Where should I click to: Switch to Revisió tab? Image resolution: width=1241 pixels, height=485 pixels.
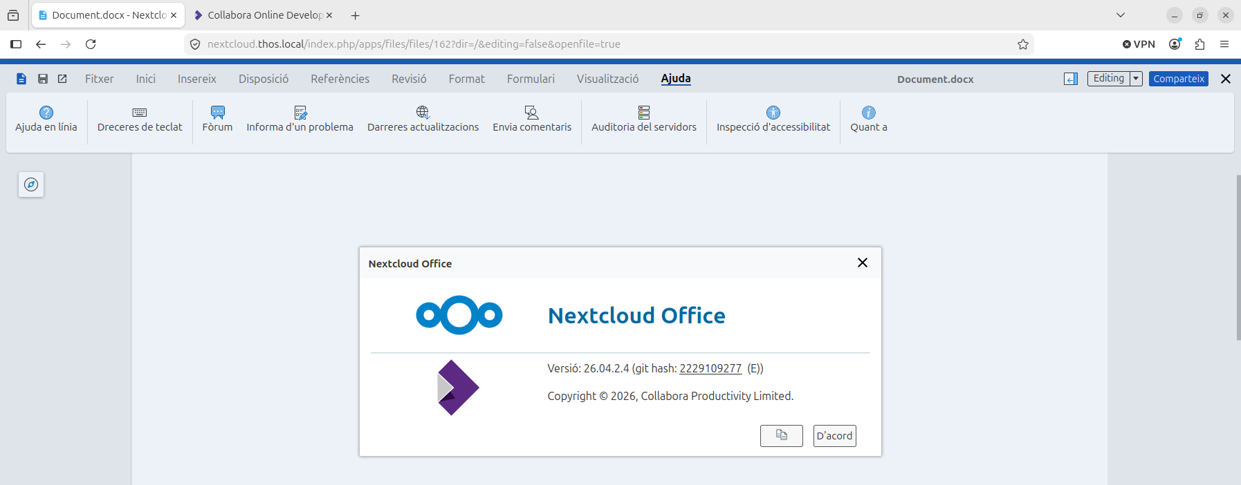[409, 79]
